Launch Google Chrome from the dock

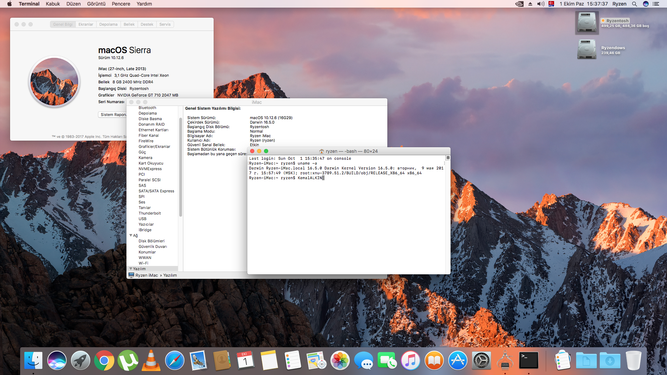point(104,360)
